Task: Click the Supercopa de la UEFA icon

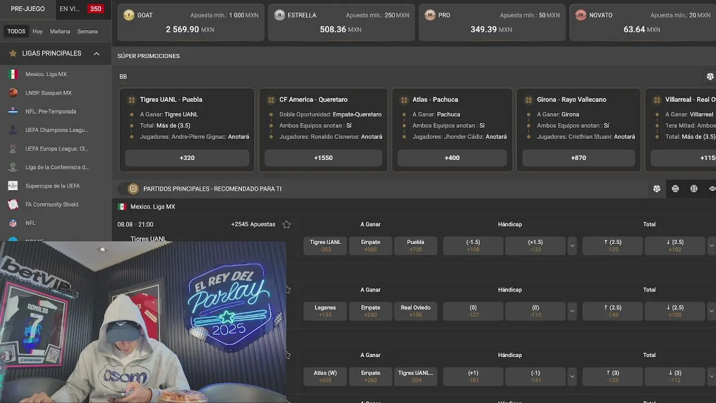Action: 13,186
